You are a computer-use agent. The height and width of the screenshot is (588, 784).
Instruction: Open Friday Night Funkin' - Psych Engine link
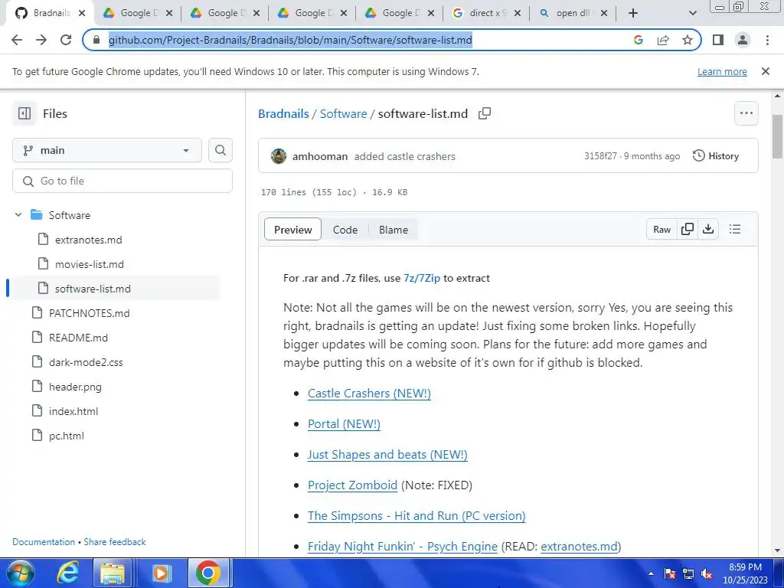coord(403,547)
